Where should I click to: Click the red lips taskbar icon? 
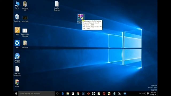[x=88, y=94]
